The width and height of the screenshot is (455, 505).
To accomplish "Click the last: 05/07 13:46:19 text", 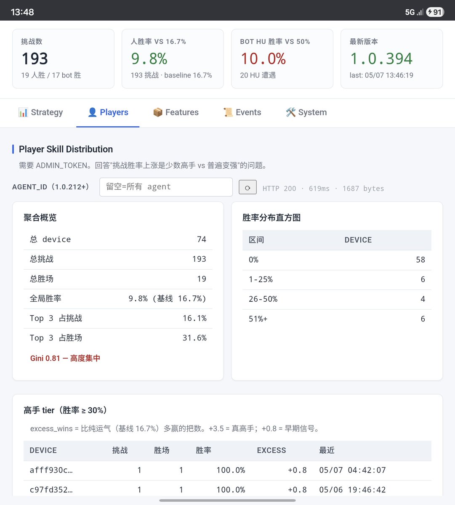I will (x=381, y=75).
